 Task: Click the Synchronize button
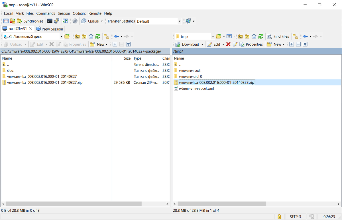(30, 21)
